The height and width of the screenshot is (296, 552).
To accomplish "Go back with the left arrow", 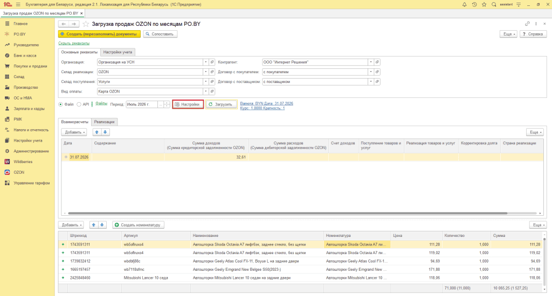I will coord(64,24).
